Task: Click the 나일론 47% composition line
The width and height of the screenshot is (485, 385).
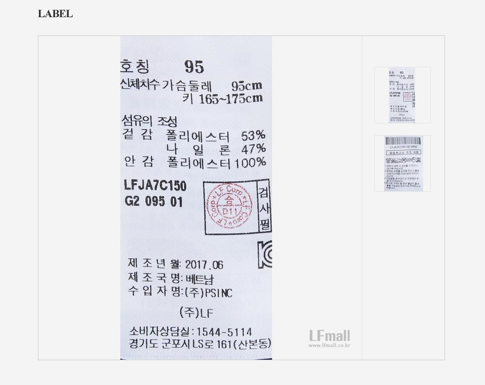Action: coord(216,149)
